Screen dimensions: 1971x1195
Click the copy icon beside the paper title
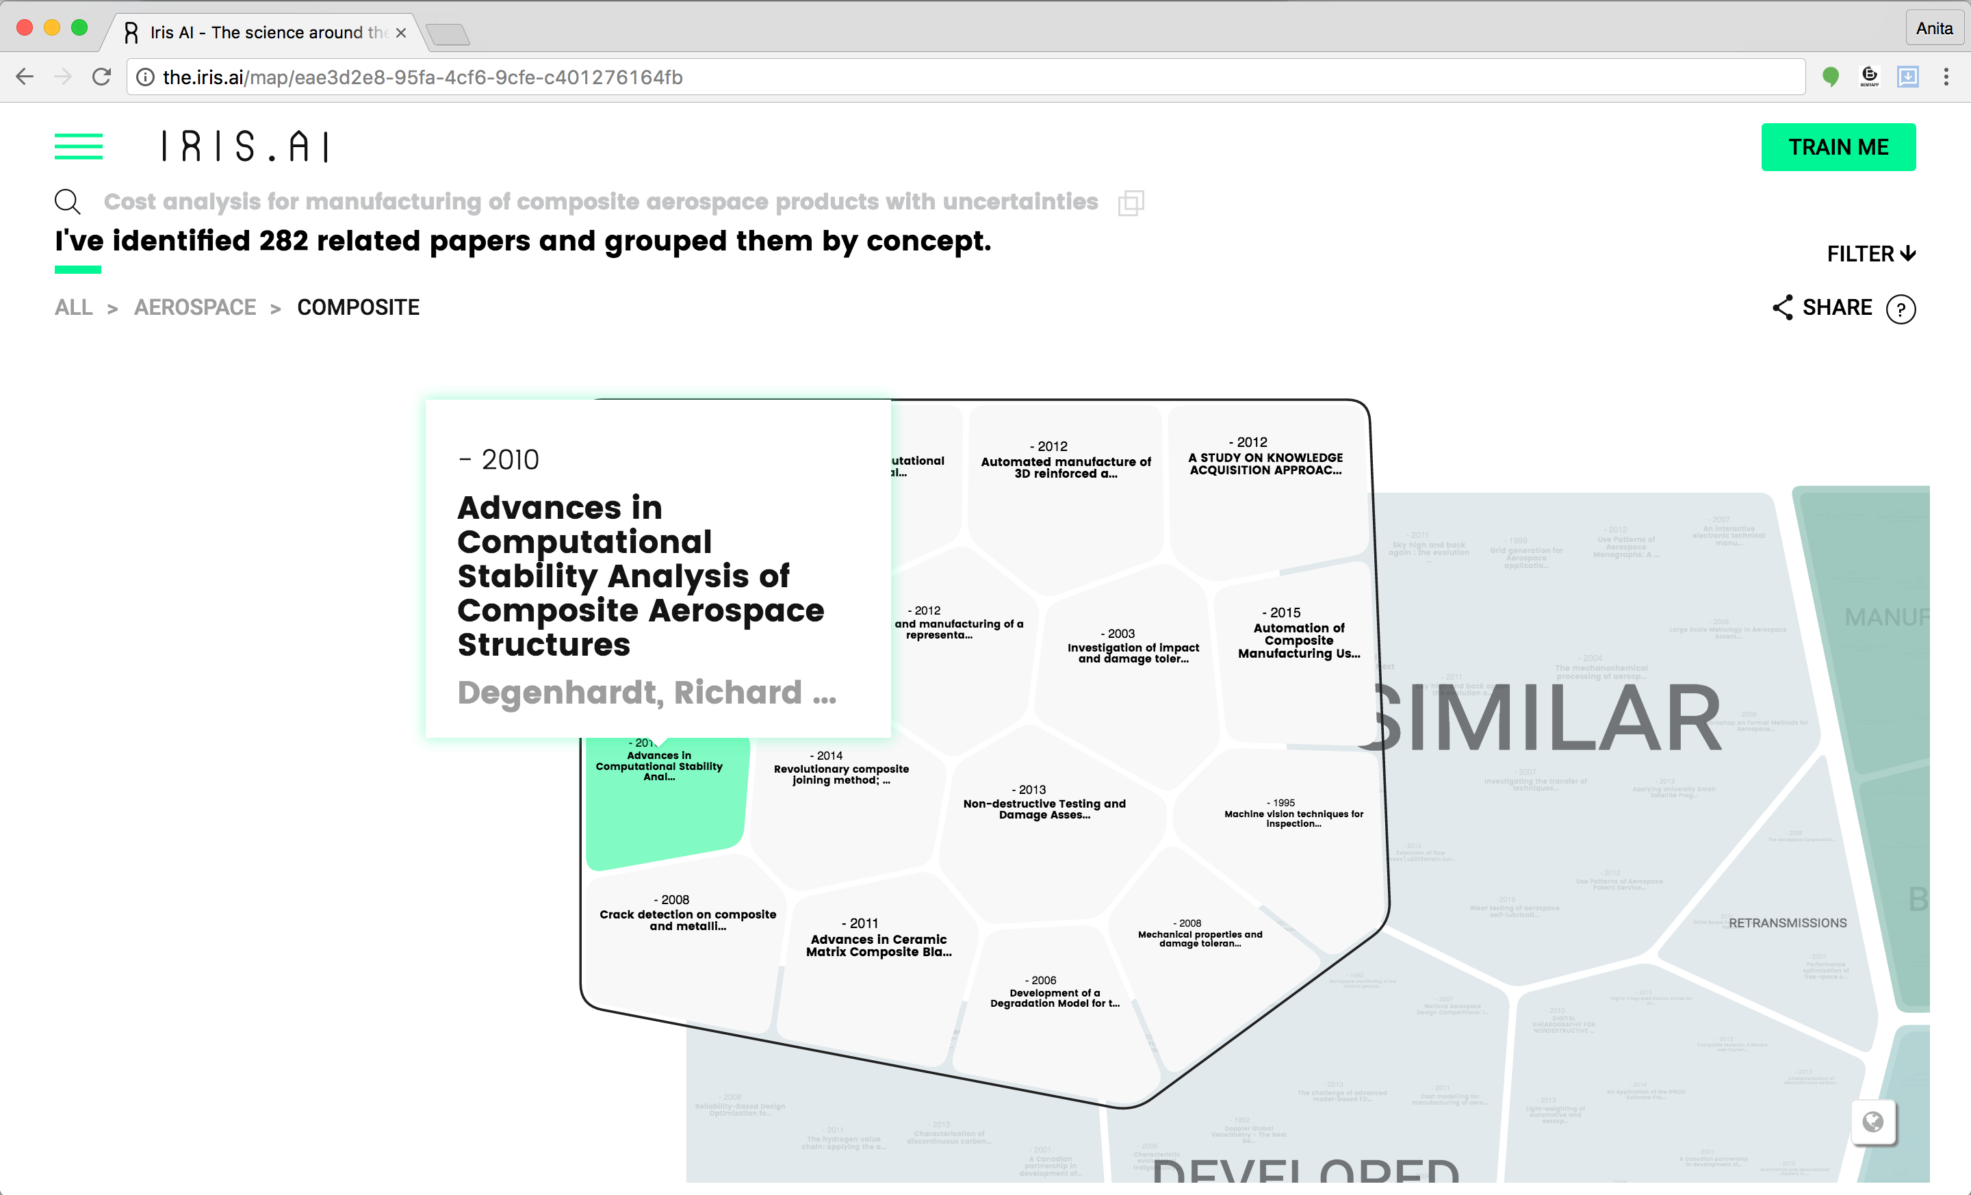click(x=1131, y=203)
